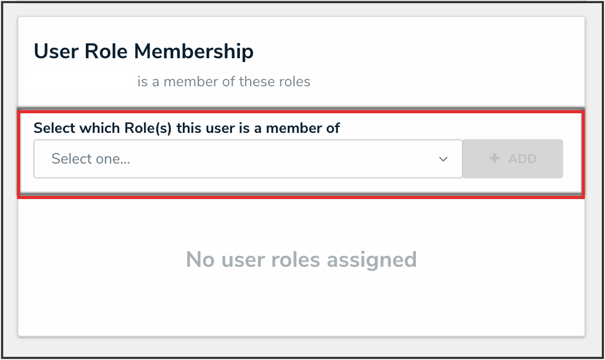Click the "Select which Role(s)" field label
Image resolution: width=605 pixels, height=360 pixels.
click(x=186, y=128)
